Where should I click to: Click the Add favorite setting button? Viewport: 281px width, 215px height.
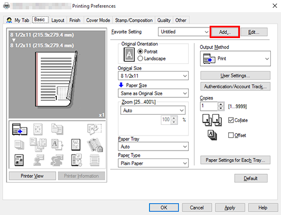[225, 32]
